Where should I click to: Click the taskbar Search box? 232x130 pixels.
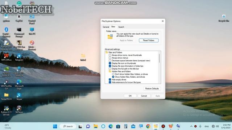click(68, 126)
